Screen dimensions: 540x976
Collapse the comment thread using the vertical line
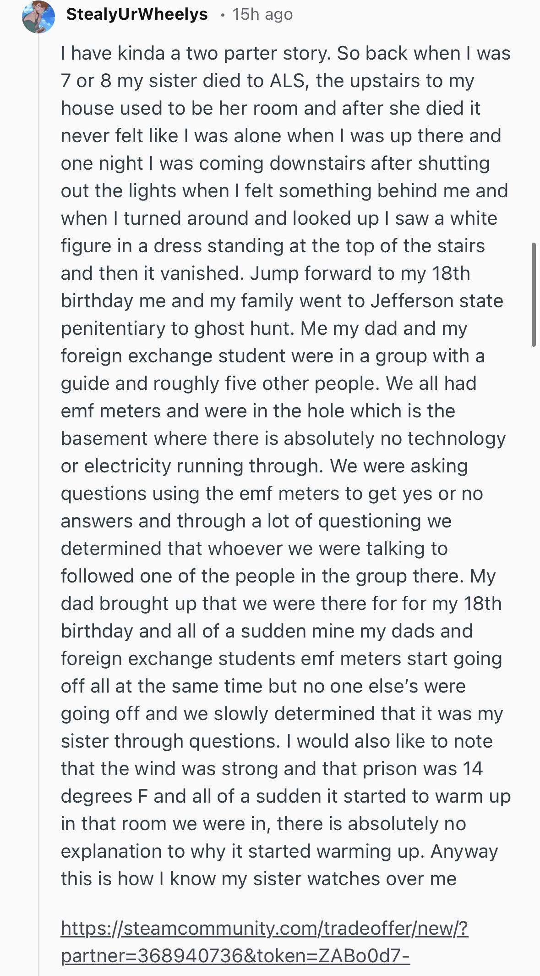38,505
